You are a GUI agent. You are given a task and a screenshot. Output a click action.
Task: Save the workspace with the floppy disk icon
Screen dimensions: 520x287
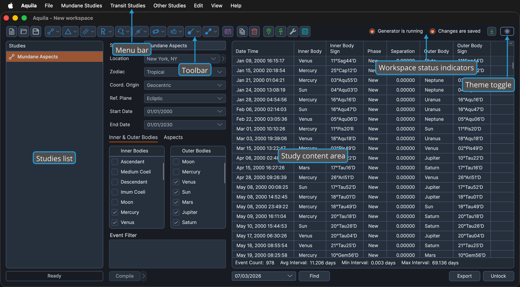36,31
